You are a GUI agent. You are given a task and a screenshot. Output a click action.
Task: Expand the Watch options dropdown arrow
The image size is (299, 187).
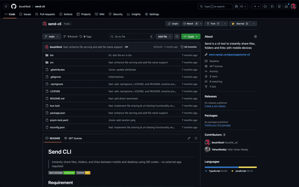200,24
